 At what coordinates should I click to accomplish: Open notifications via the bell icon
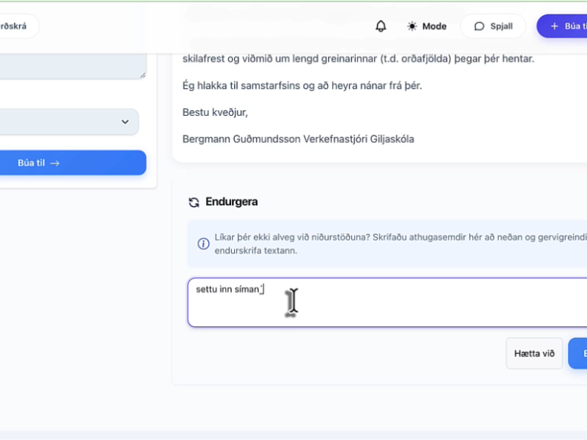tap(381, 26)
